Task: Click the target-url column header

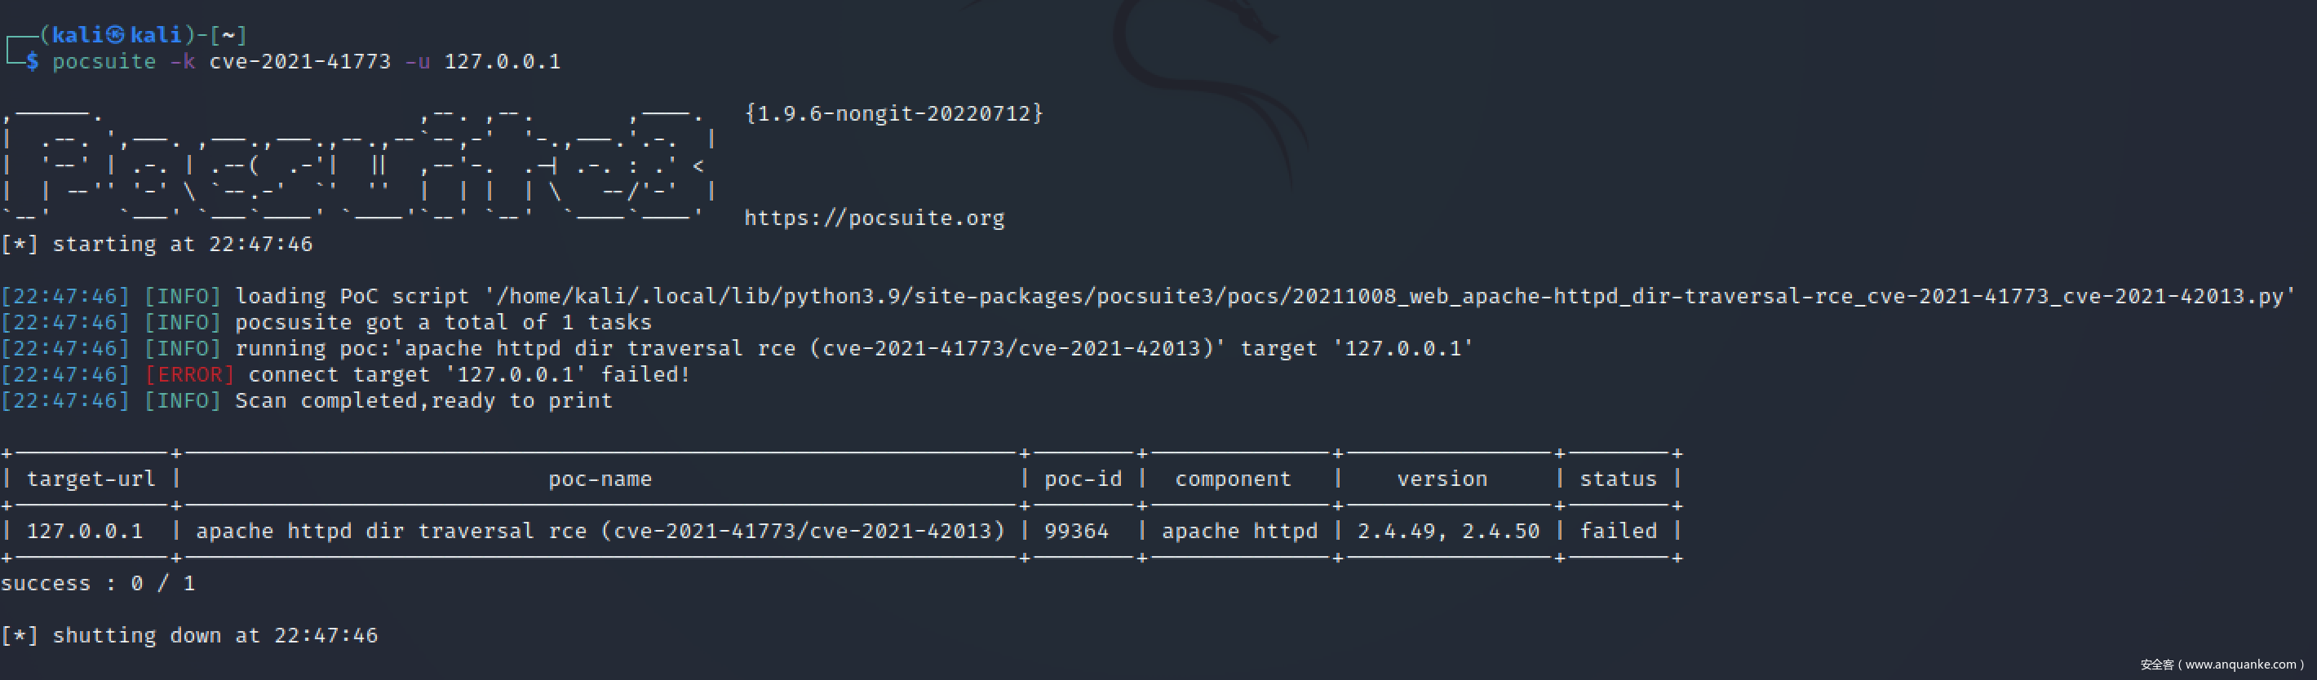Action: (x=91, y=479)
